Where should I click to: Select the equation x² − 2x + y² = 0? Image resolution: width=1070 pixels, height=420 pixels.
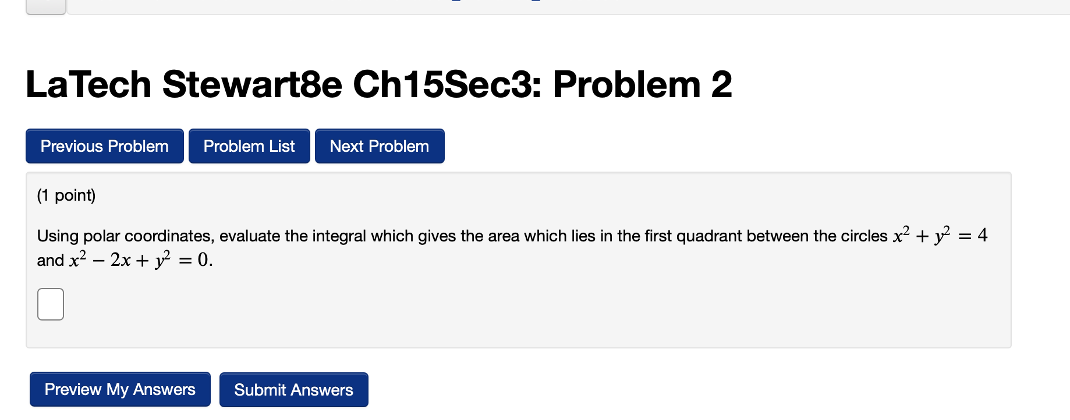141,260
